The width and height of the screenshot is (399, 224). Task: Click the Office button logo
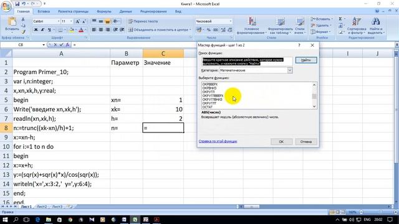coord(6,6)
